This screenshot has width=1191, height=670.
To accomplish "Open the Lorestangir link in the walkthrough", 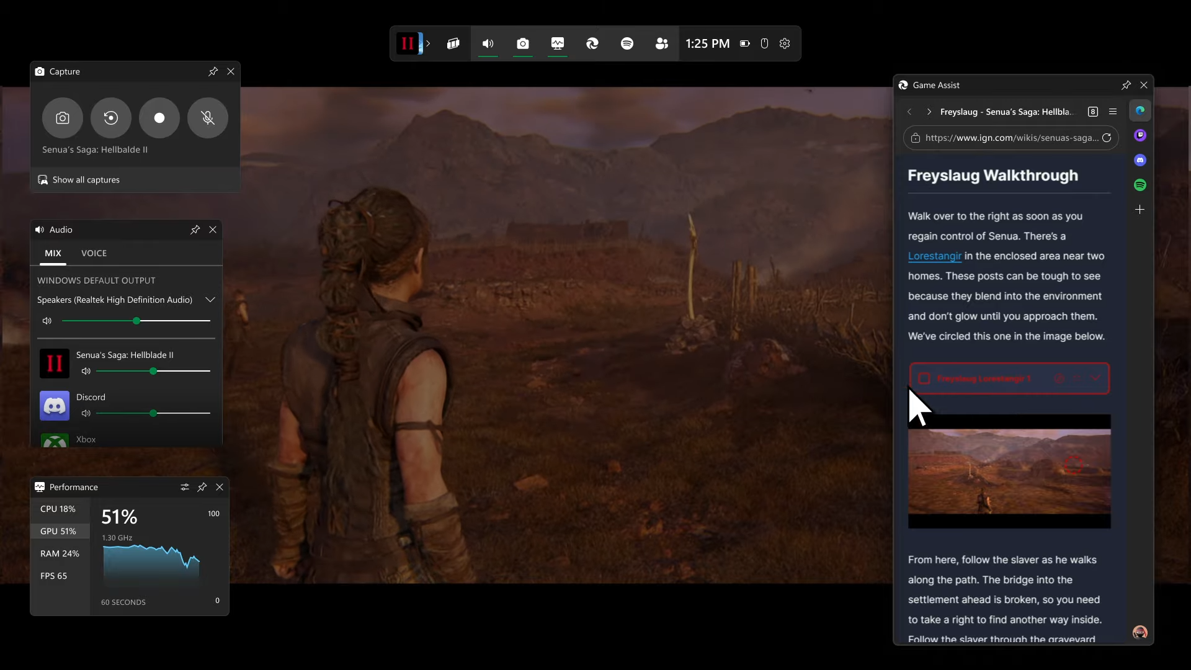I will 935,256.
